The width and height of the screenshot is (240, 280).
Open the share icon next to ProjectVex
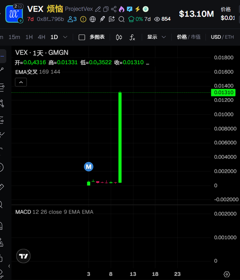coord(114,9)
